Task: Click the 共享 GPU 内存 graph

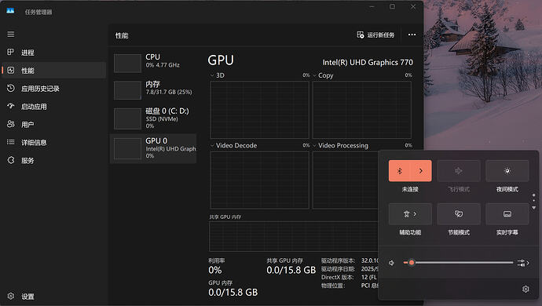Action: (293, 236)
